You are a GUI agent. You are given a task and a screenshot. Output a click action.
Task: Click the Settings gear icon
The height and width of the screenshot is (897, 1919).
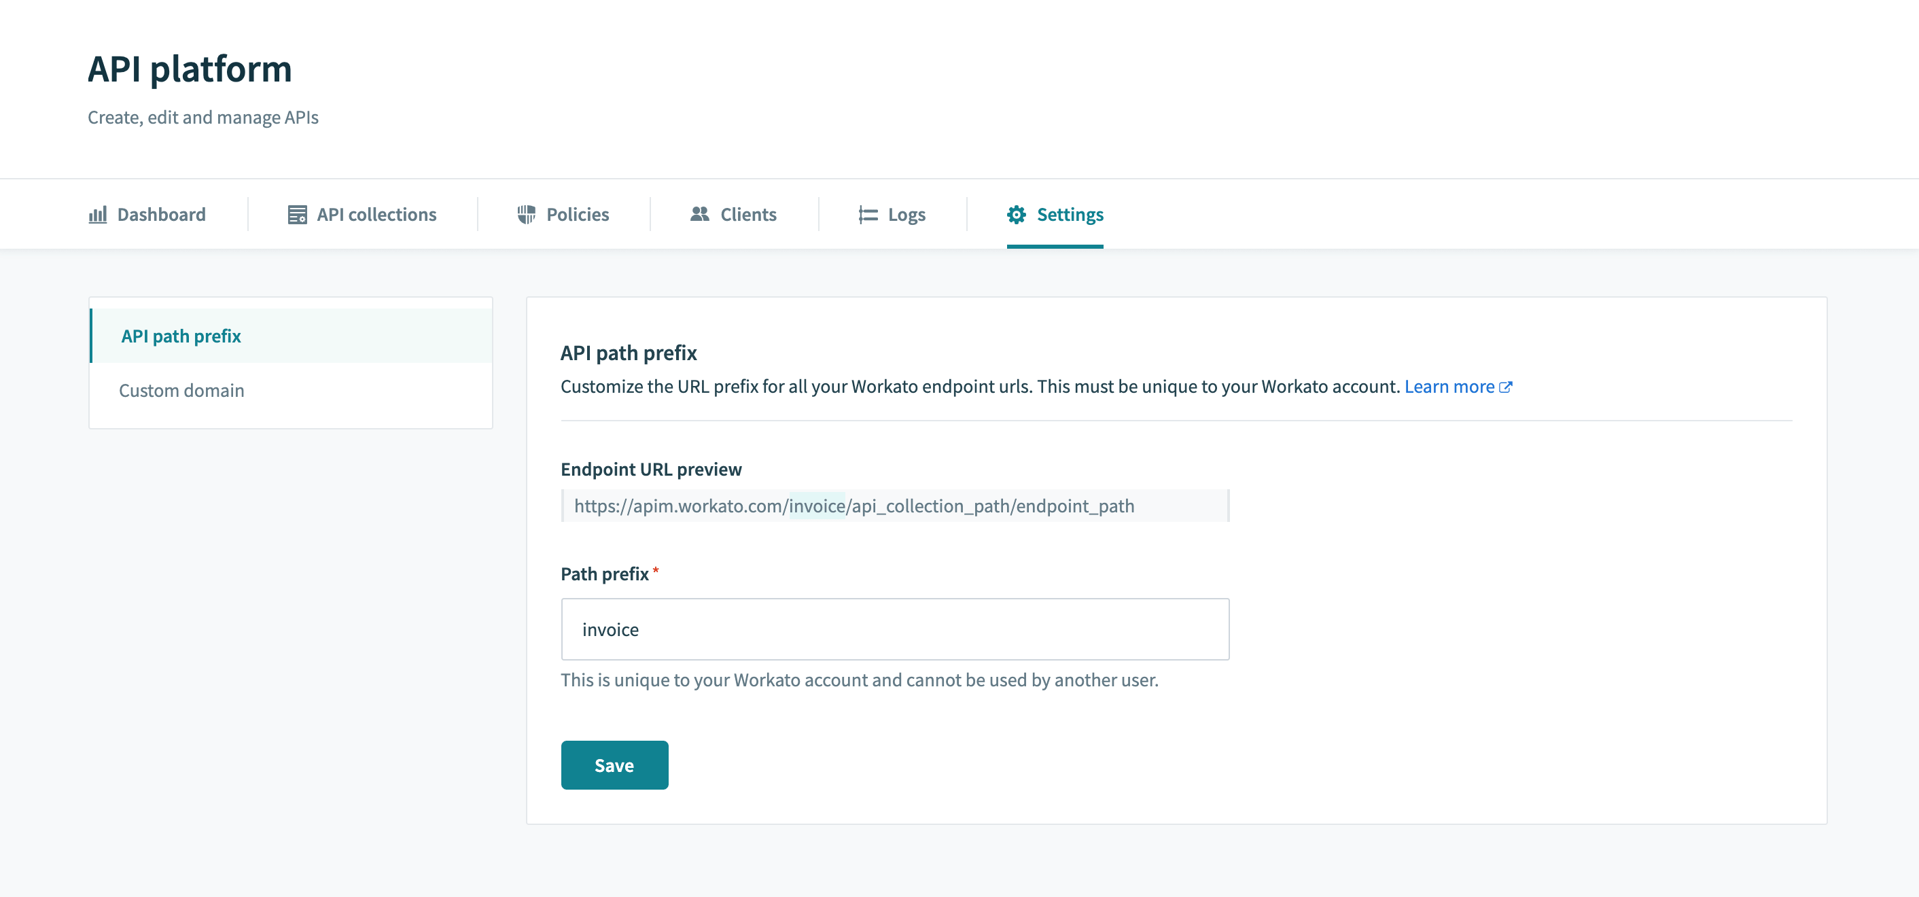click(1018, 215)
